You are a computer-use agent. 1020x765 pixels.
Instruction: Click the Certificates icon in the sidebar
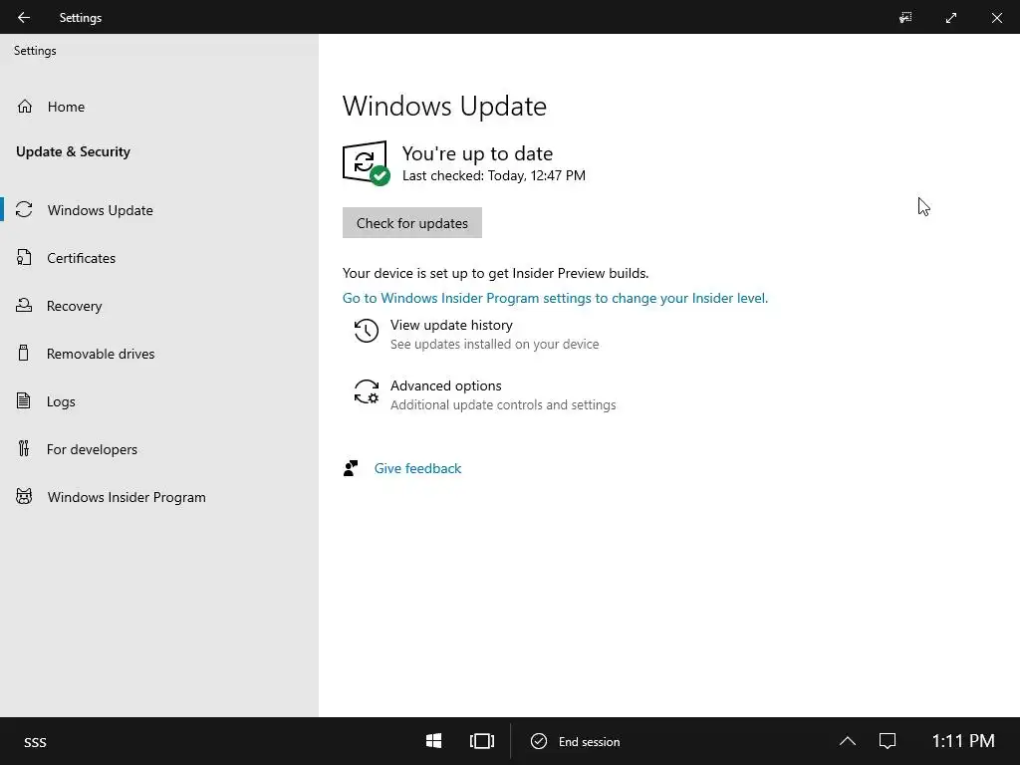pos(24,258)
